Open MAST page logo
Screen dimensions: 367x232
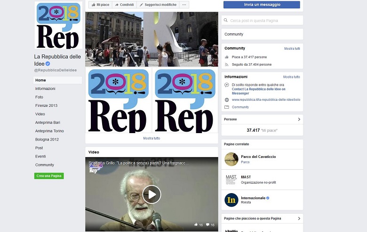[x=231, y=180]
